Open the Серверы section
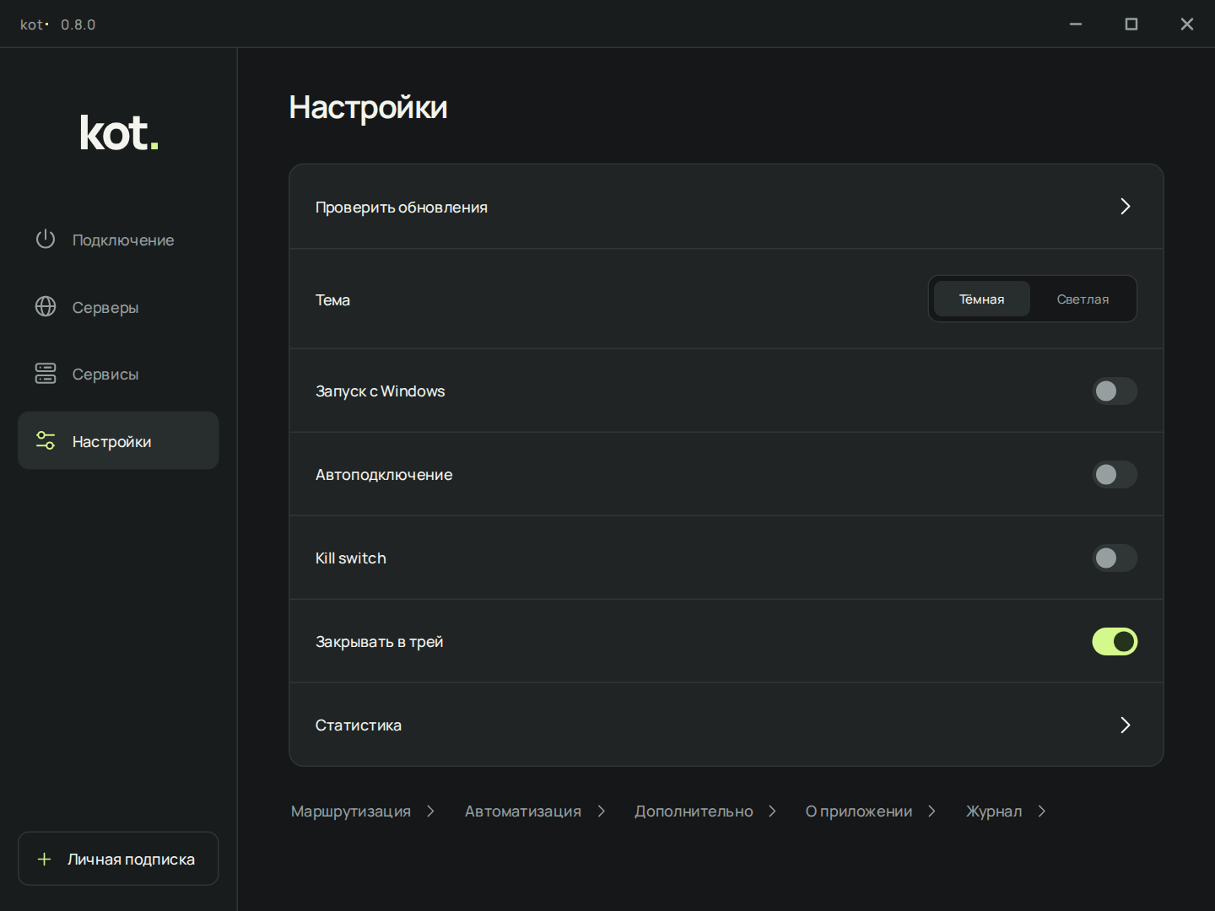 pos(118,307)
